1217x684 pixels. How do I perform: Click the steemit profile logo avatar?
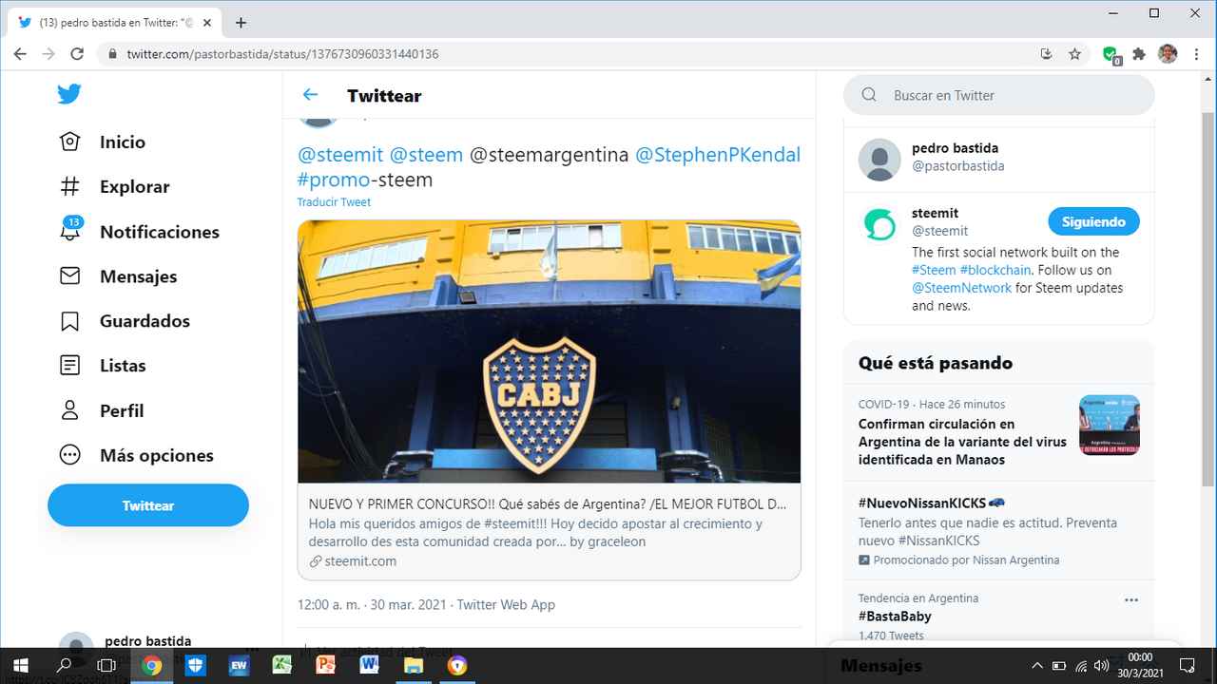(x=879, y=225)
